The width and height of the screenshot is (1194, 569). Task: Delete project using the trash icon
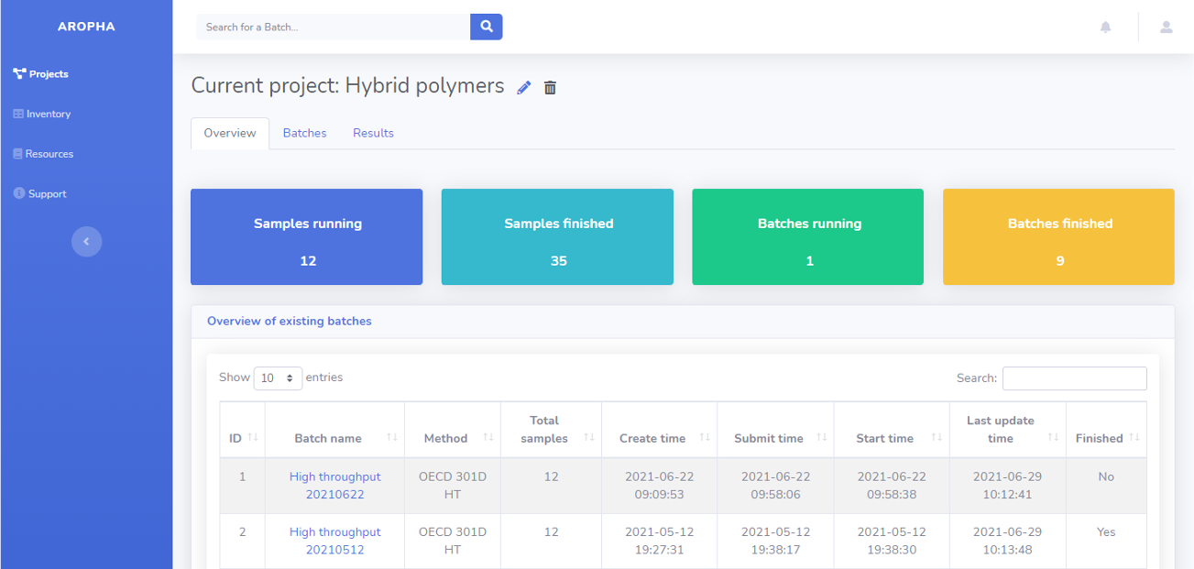[x=550, y=88]
